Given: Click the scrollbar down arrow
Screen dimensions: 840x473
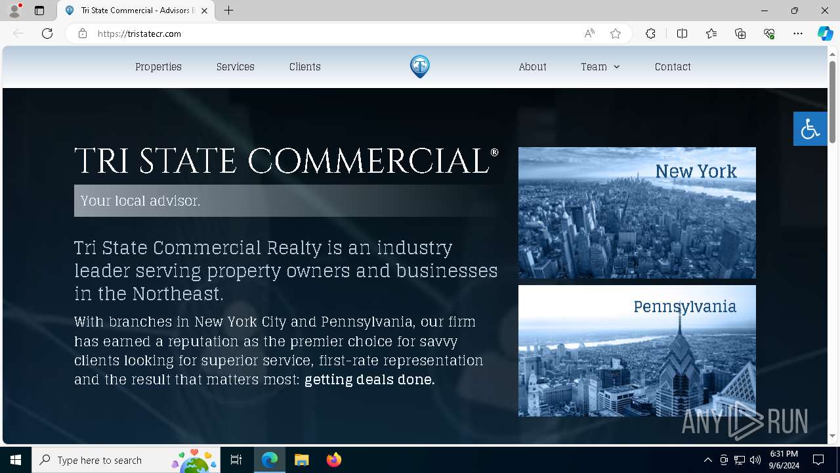Looking at the screenshot, I should (x=833, y=436).
